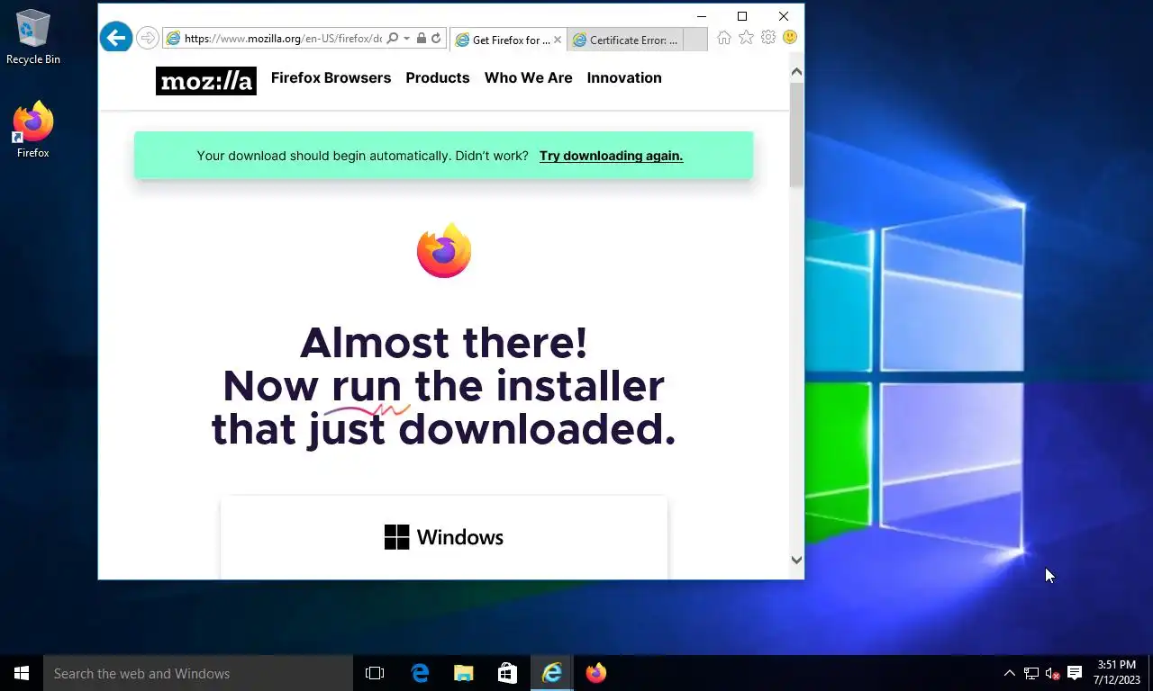Click the Firefox taskbar icon
This screenshot has width=1153, height=691.
coord(595,673)
